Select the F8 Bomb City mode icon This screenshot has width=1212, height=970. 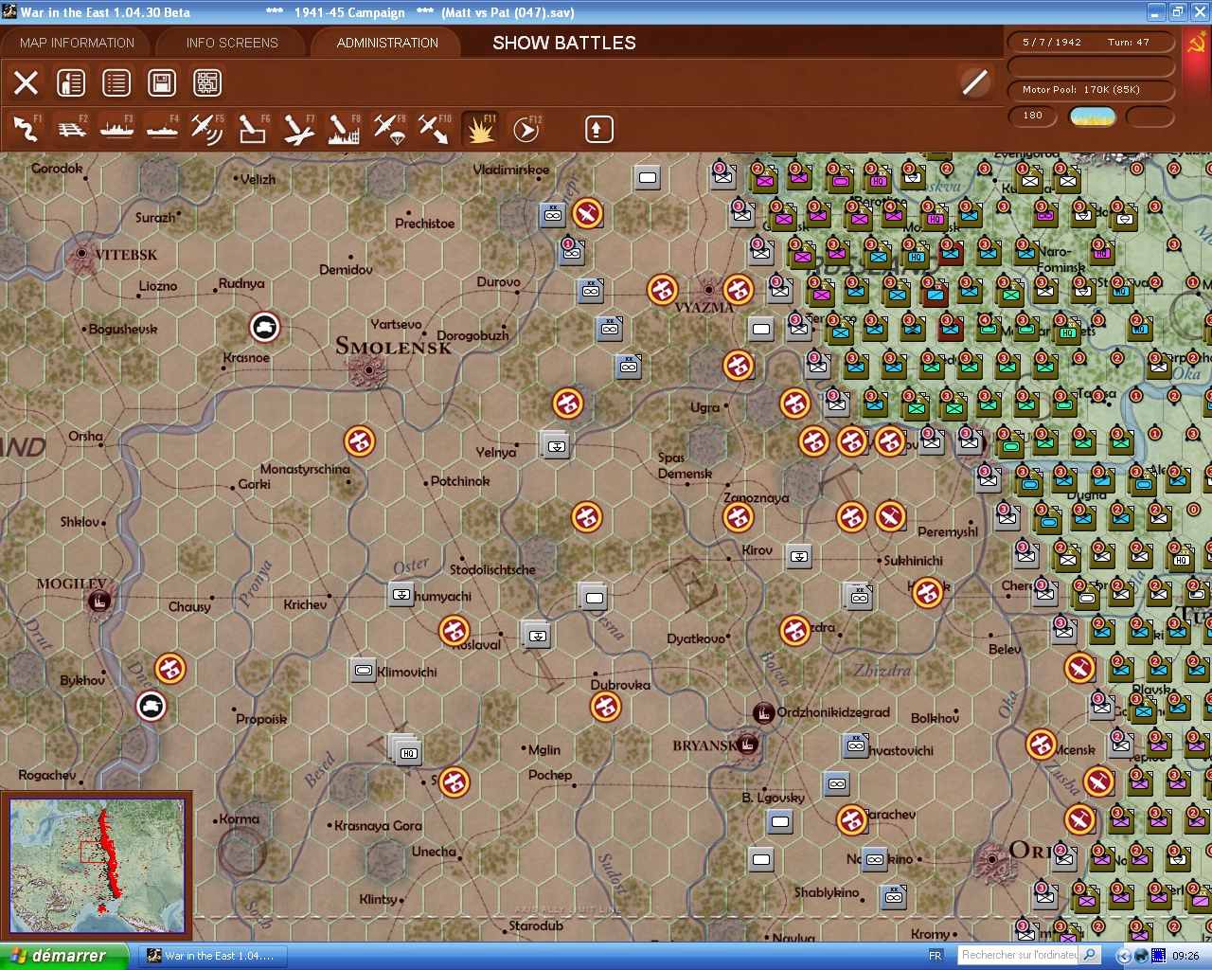(344, 129)
